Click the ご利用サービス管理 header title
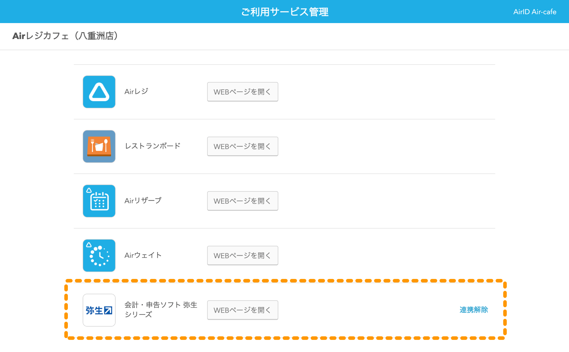This screenshot has height=352, width=569. coord(284,12)
